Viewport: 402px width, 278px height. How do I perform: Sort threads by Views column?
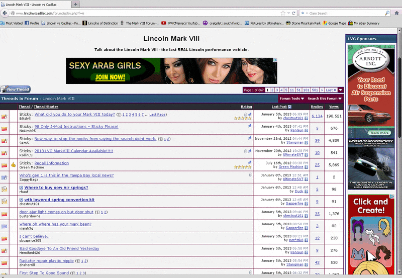(334, 107)
